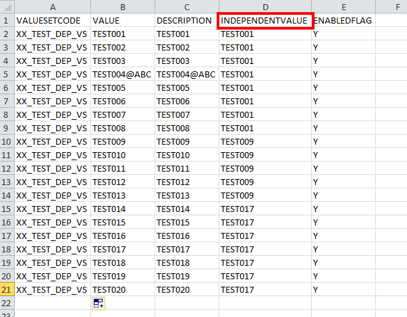407x317 pixels.
Task: Select column F header
Action: click(x=391, y=7)
